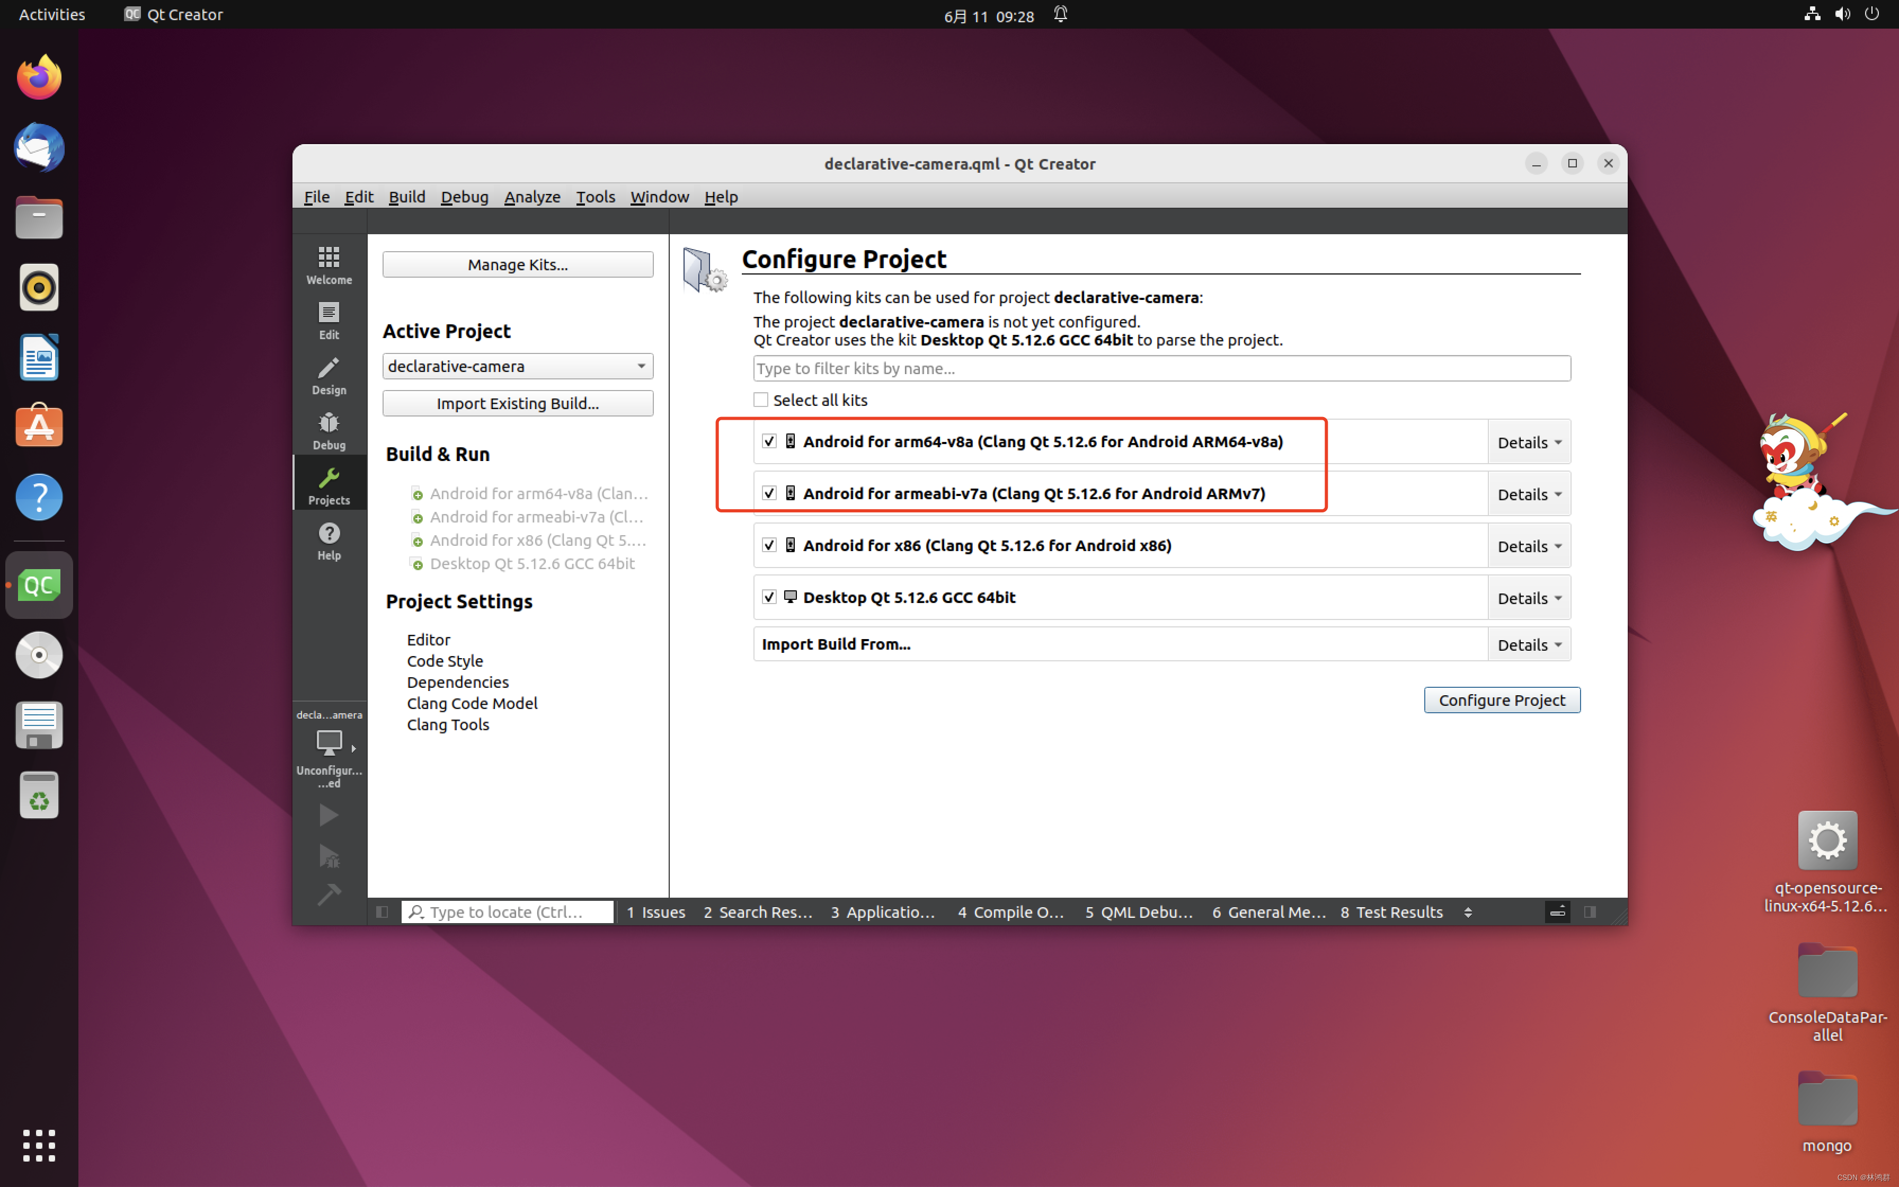Open the Build menu
Screen dimensions: 1899x1187
coord(406,196)
